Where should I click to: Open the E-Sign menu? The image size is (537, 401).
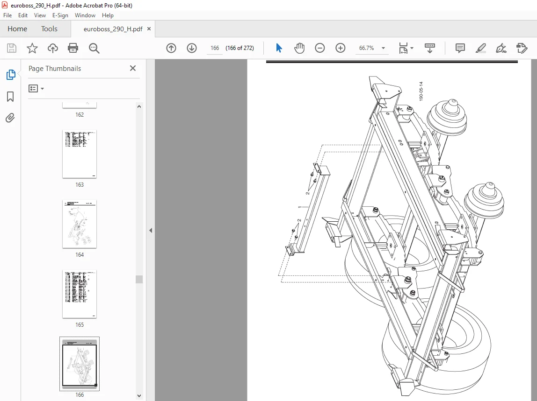click(60, 15)
